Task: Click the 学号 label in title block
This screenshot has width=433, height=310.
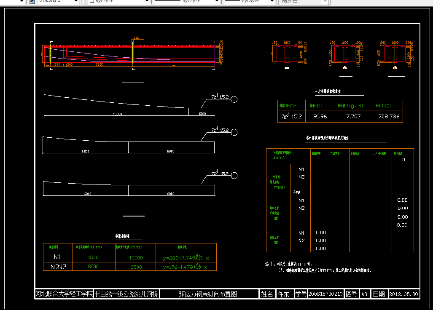Action: 301,294
